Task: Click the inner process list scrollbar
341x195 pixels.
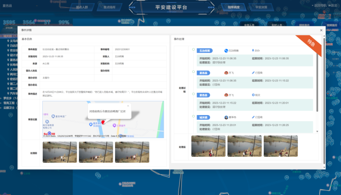Action: (x=317, y=81)
